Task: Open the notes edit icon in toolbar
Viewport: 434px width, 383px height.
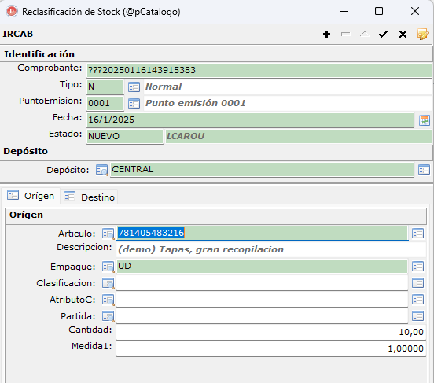Action: 423,35
